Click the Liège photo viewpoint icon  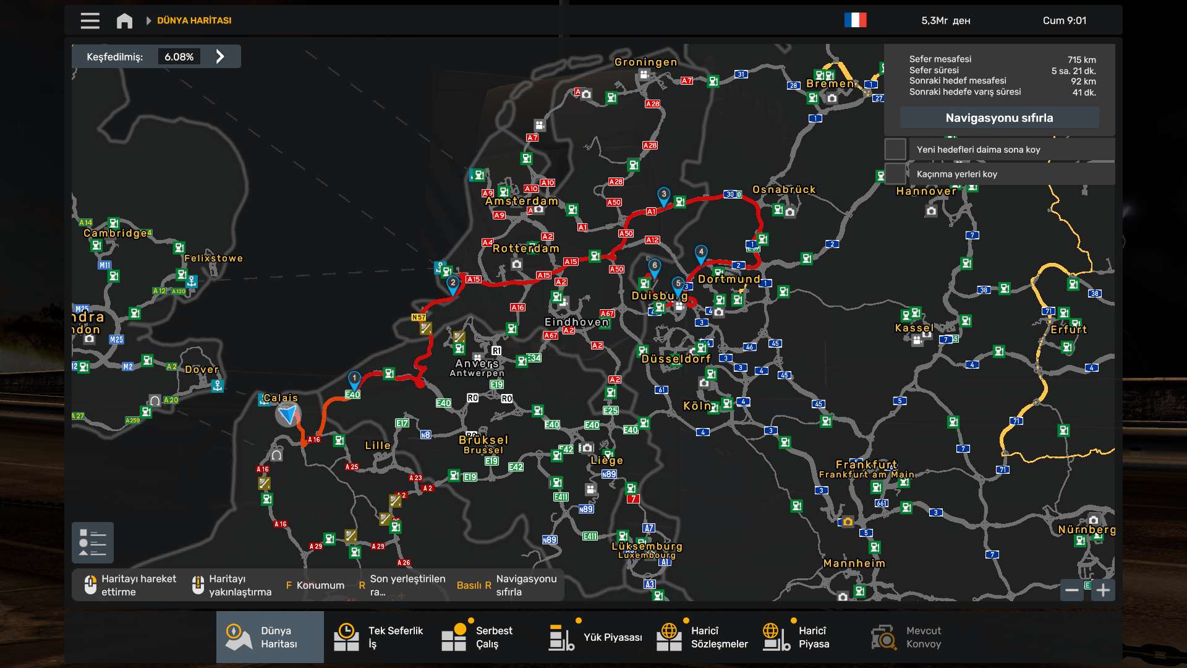pyautogui.click(x=587, y=447)
